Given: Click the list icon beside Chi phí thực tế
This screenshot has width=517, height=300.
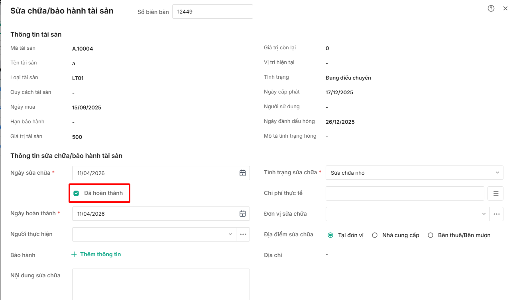Looking at the screenshot, I should (495, 193).
